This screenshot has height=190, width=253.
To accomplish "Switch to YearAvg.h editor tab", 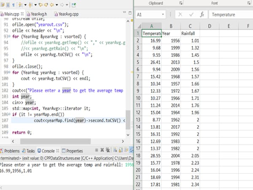I will coord(37,14).
